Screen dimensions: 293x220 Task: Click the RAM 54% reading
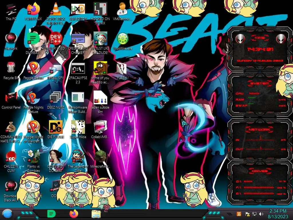coord(282,100)
